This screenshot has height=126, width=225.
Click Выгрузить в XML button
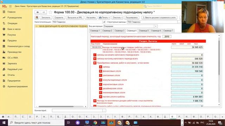pyautogui.click(x=75, y=17)
